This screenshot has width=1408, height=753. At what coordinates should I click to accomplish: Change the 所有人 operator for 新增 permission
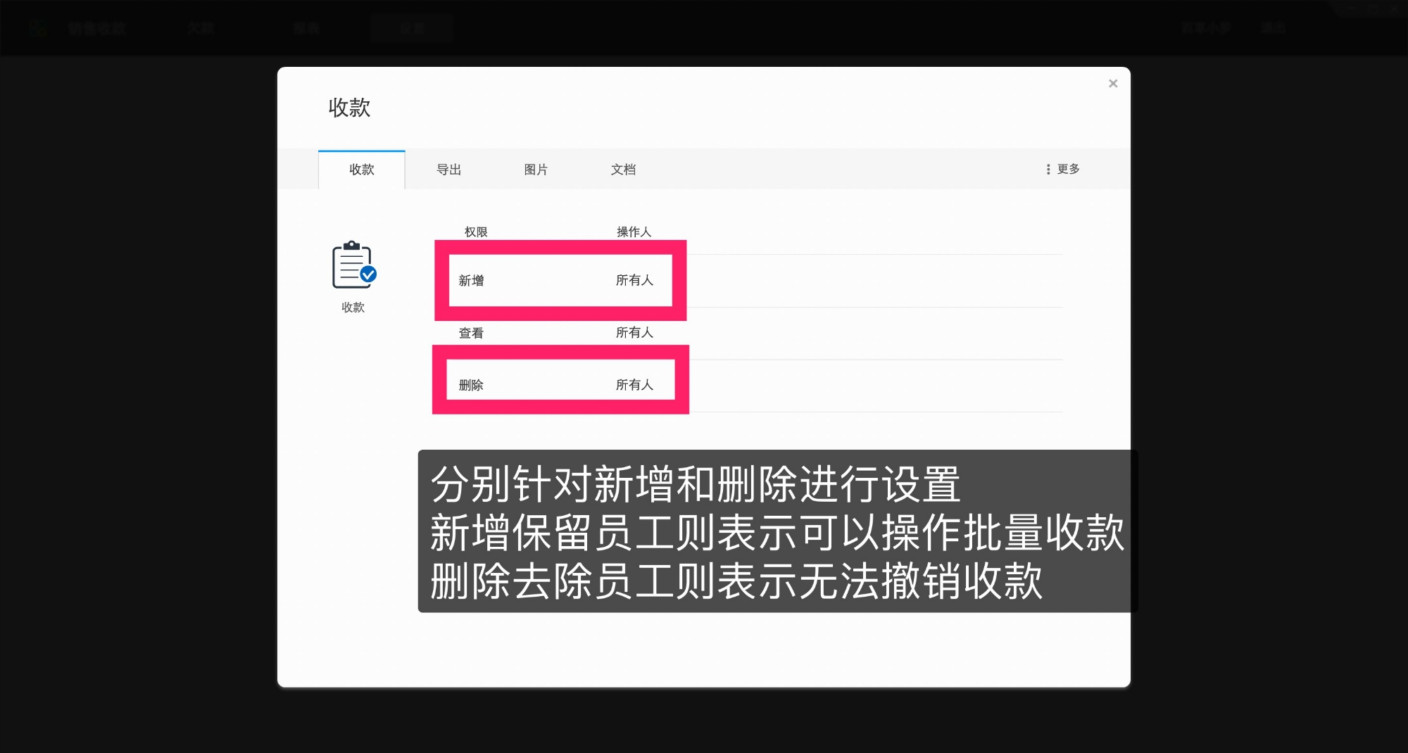point(633,280)
